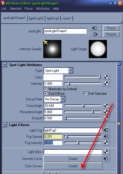Switch to the lightFog1 tab
The height and width of the screenshot is (174, 123).
[53, 18]
